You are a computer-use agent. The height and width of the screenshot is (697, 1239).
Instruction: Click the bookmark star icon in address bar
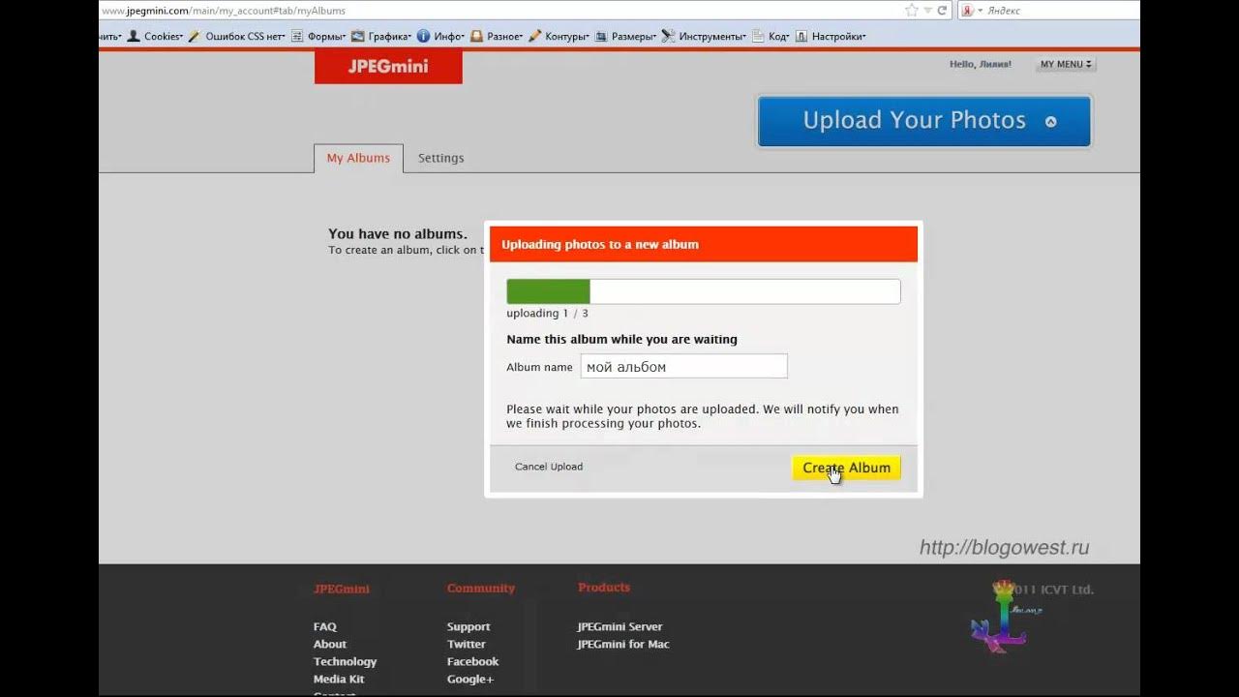pos(911,11)
